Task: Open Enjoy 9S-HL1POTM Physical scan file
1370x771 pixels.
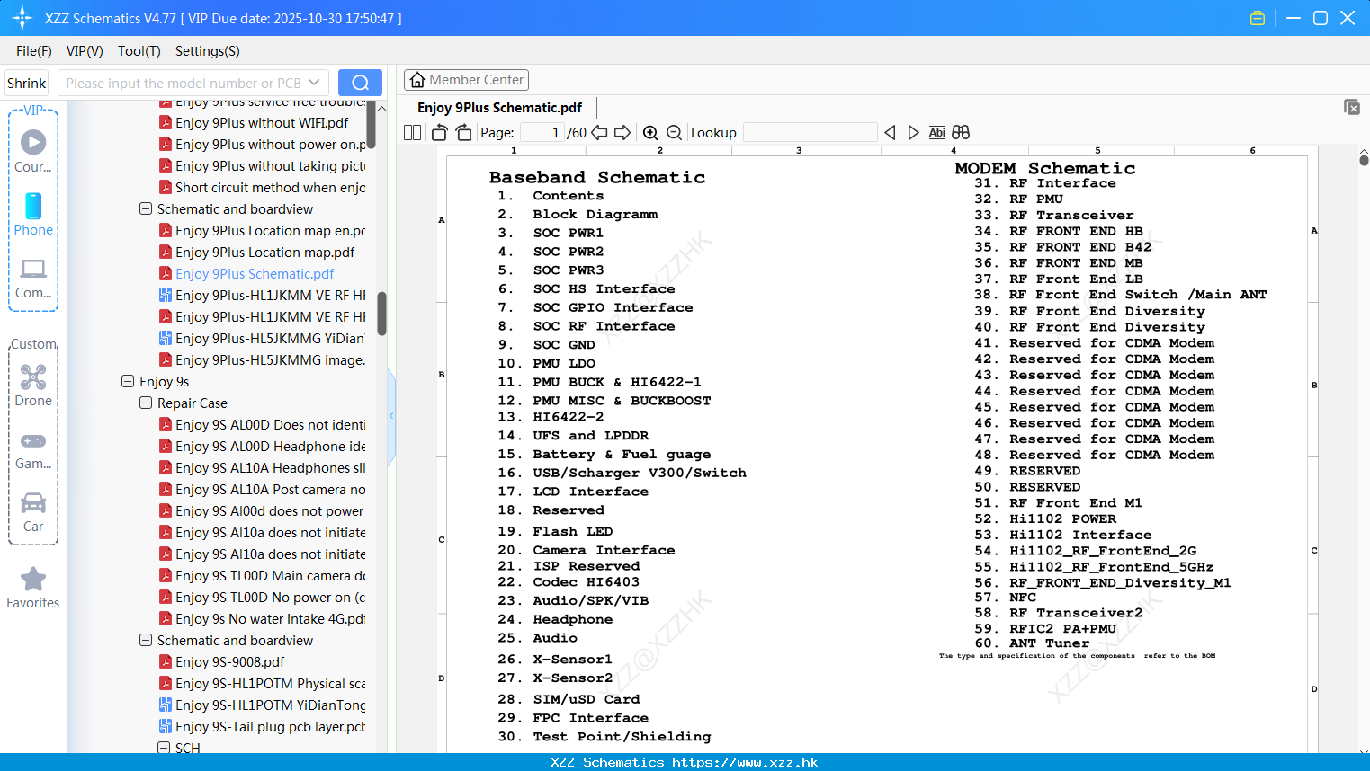Action: click(262, 683)
